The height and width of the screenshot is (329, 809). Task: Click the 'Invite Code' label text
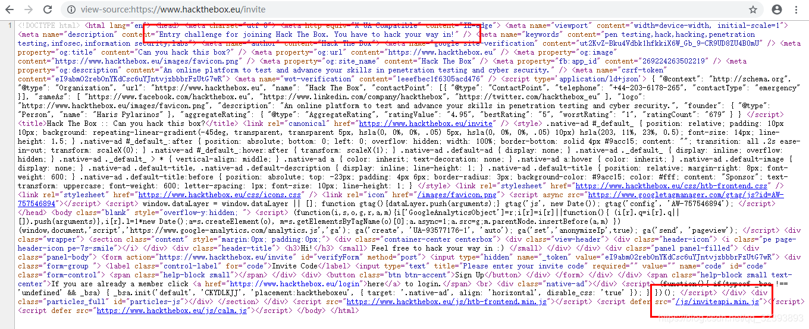click(294, 265)
